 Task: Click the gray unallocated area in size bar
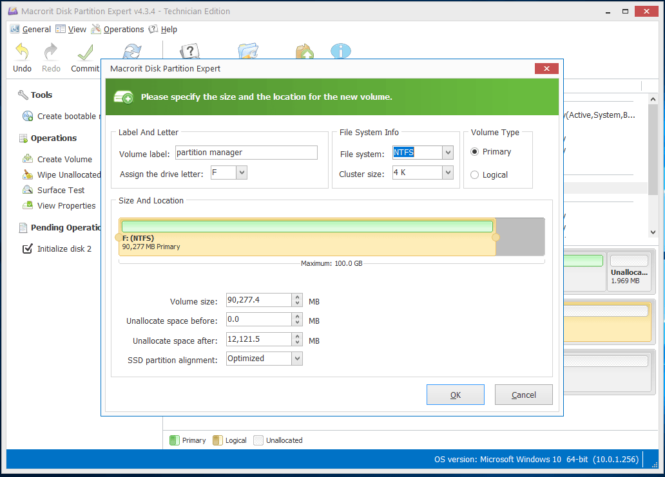coord(520,238)
